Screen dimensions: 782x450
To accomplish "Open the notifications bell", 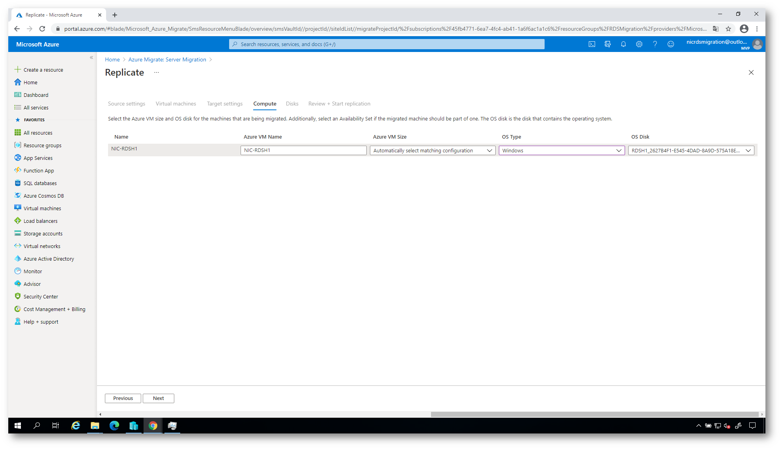I will click(x=623, y=44).
